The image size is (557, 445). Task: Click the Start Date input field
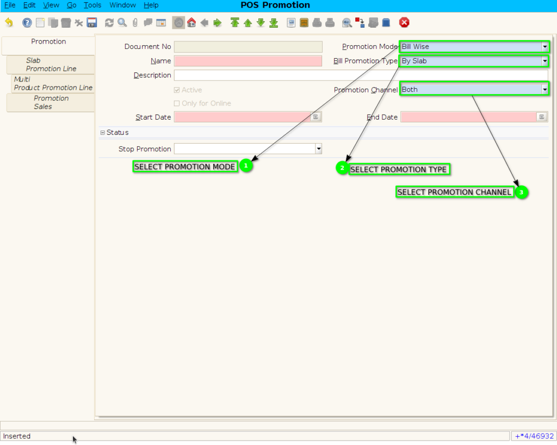pos(242,117)
